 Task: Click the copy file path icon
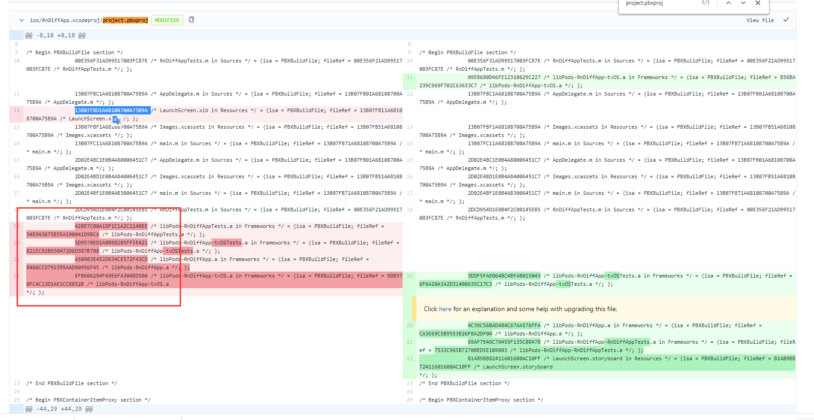tap(191, 20)
